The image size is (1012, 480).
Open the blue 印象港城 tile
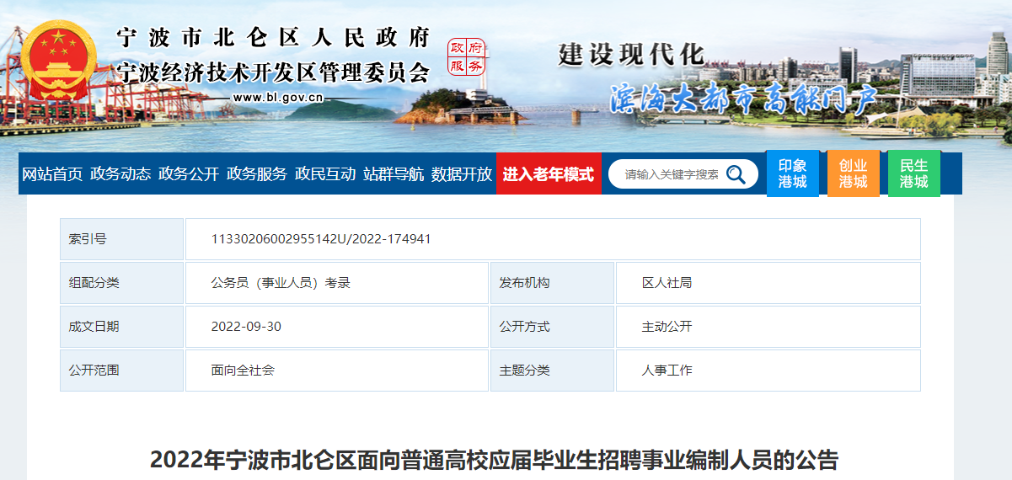(792, 173)
